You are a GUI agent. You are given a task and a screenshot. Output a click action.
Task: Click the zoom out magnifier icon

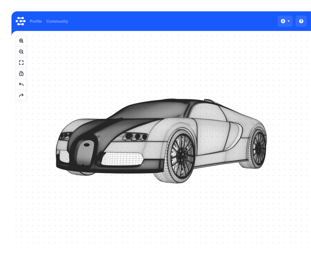click(21, 52)
